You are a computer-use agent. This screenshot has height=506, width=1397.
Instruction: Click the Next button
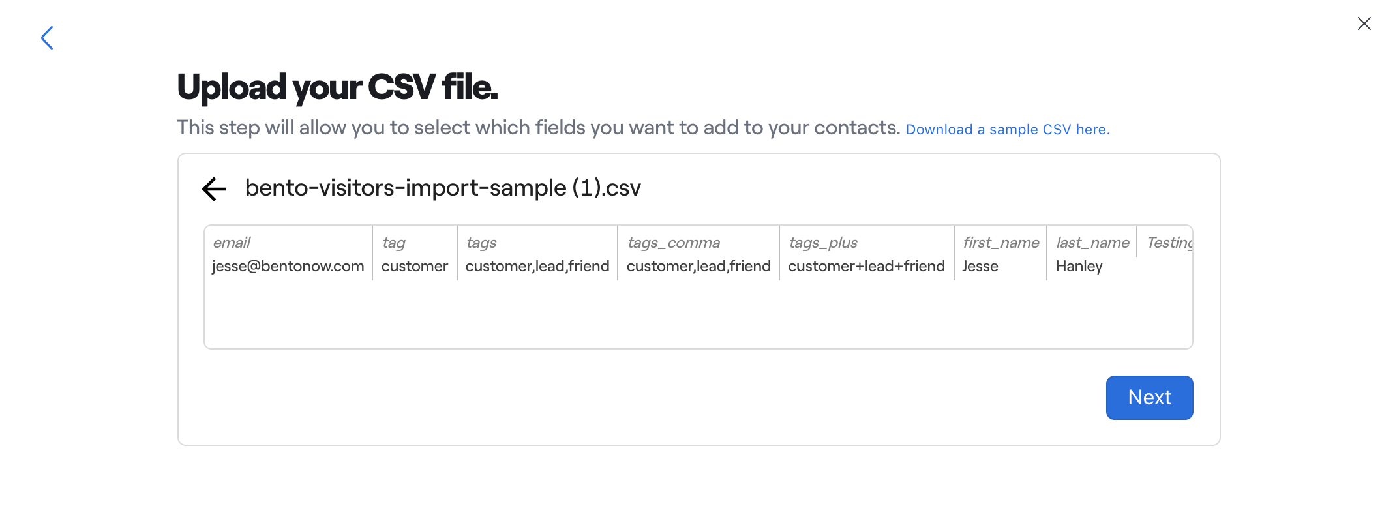coord(1149,397)
